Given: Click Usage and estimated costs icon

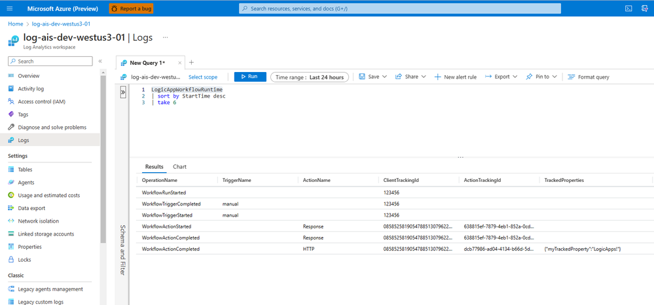Looking at the screenshot, I should pos(11,195).
